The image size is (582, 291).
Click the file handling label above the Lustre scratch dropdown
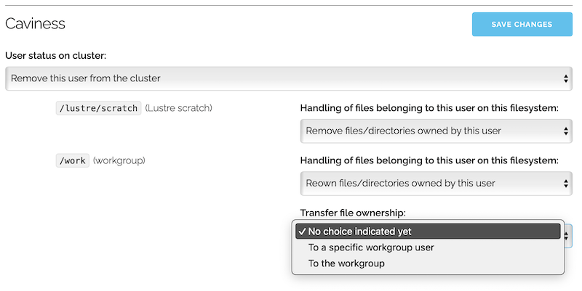[x=428, y=108]
